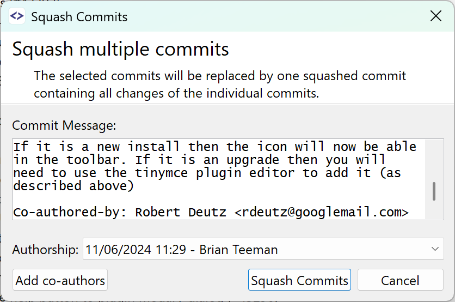Place cursor in the Co-authored-by line

point(211,212)
